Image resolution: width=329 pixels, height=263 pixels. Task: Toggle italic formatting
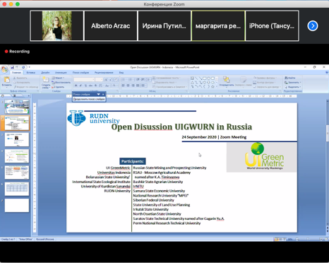tap(80, 86)
